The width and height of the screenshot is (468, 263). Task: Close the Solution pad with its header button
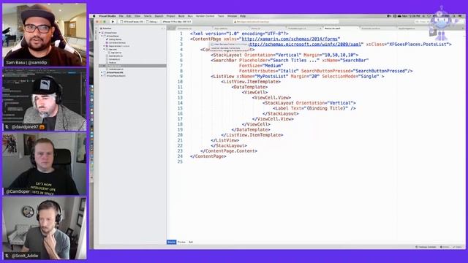(x=164, y=28)
